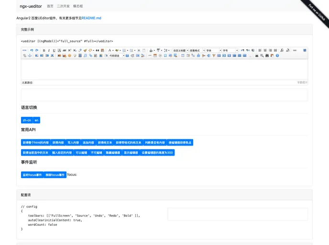
Task: Click 设置编辑器的高度为300 button
Action: click(x=157, y=153)
